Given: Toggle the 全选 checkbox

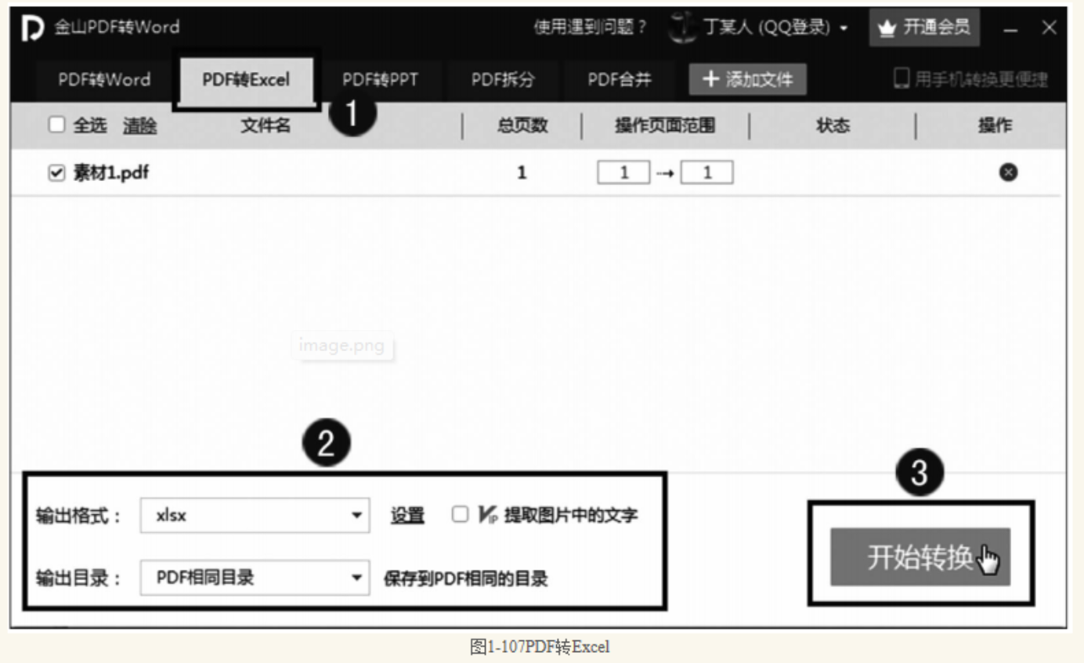Looking at the screenshot, I should click(57, 125).
